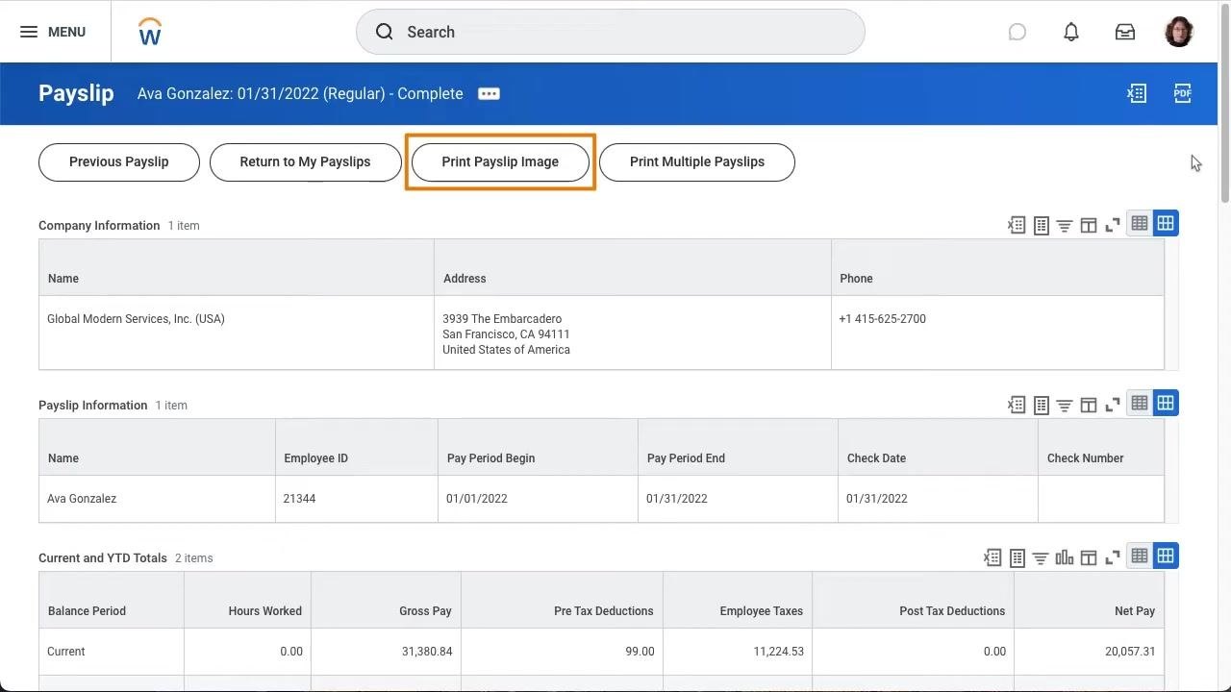
Task: Open the user profile avatar
Action: click(x=1179, y=32)
